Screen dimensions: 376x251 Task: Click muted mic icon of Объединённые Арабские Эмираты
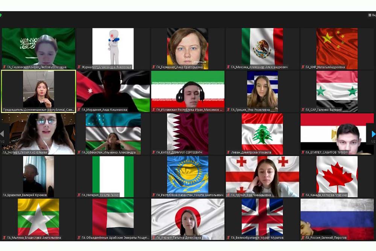pyautogui.click(x=79, y=237)
